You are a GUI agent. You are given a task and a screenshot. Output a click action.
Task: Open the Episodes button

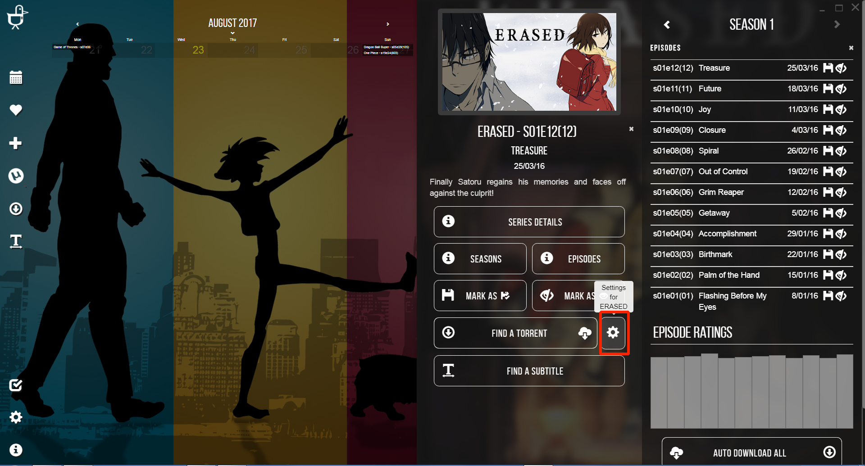click(578, 259)
